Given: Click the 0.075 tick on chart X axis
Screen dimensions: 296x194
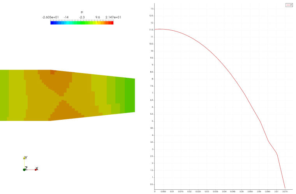Looking at the screenshot, I should 285,192.
